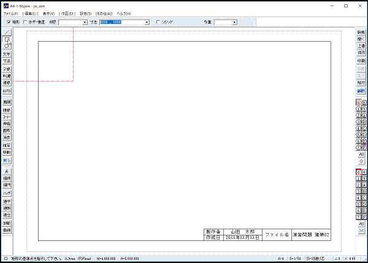Enable the 水平・垂直 checkbox

click(25, 22)
